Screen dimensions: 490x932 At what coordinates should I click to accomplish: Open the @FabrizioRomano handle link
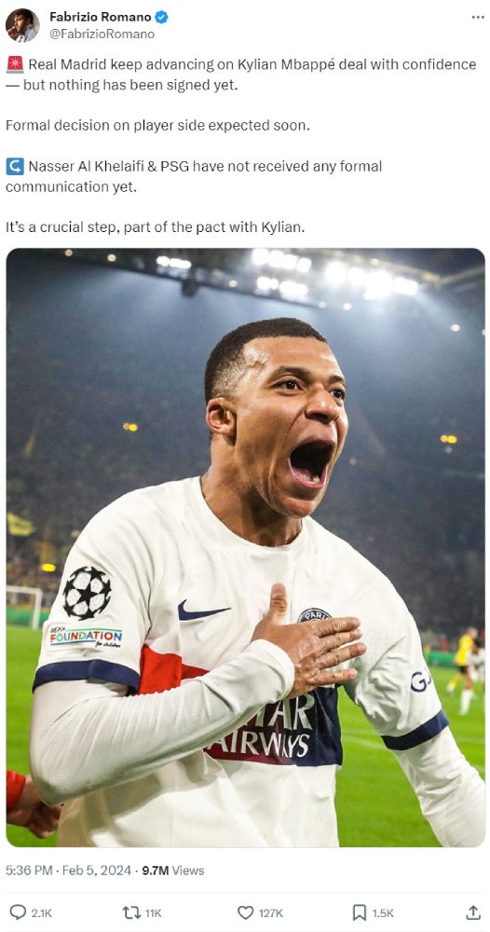click(102, 34)
